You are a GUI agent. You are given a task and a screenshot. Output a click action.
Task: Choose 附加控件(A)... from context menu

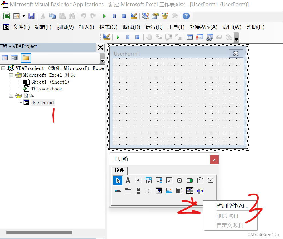[x=232, y=206]
